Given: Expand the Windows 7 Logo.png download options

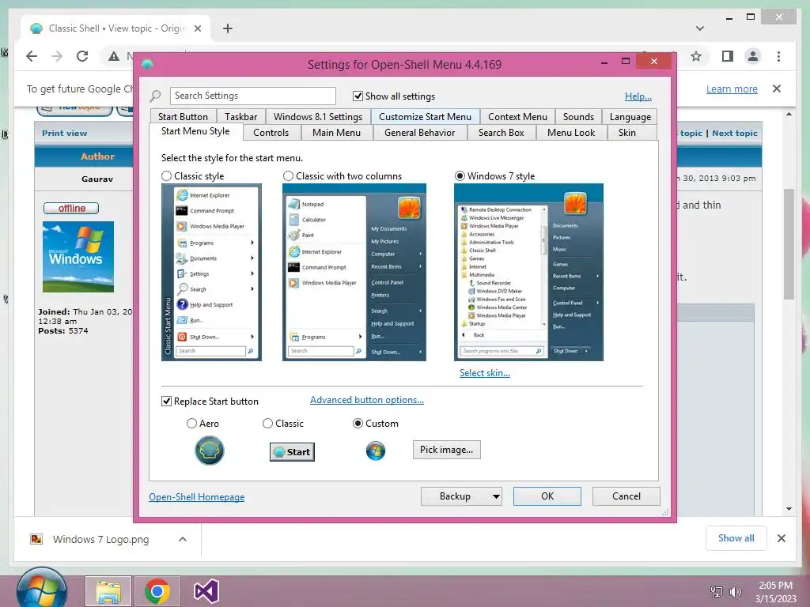Looking at the screenshot, I should tap(183, 539).
